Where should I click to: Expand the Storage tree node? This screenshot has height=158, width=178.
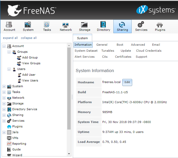click(x=4, y=104)
